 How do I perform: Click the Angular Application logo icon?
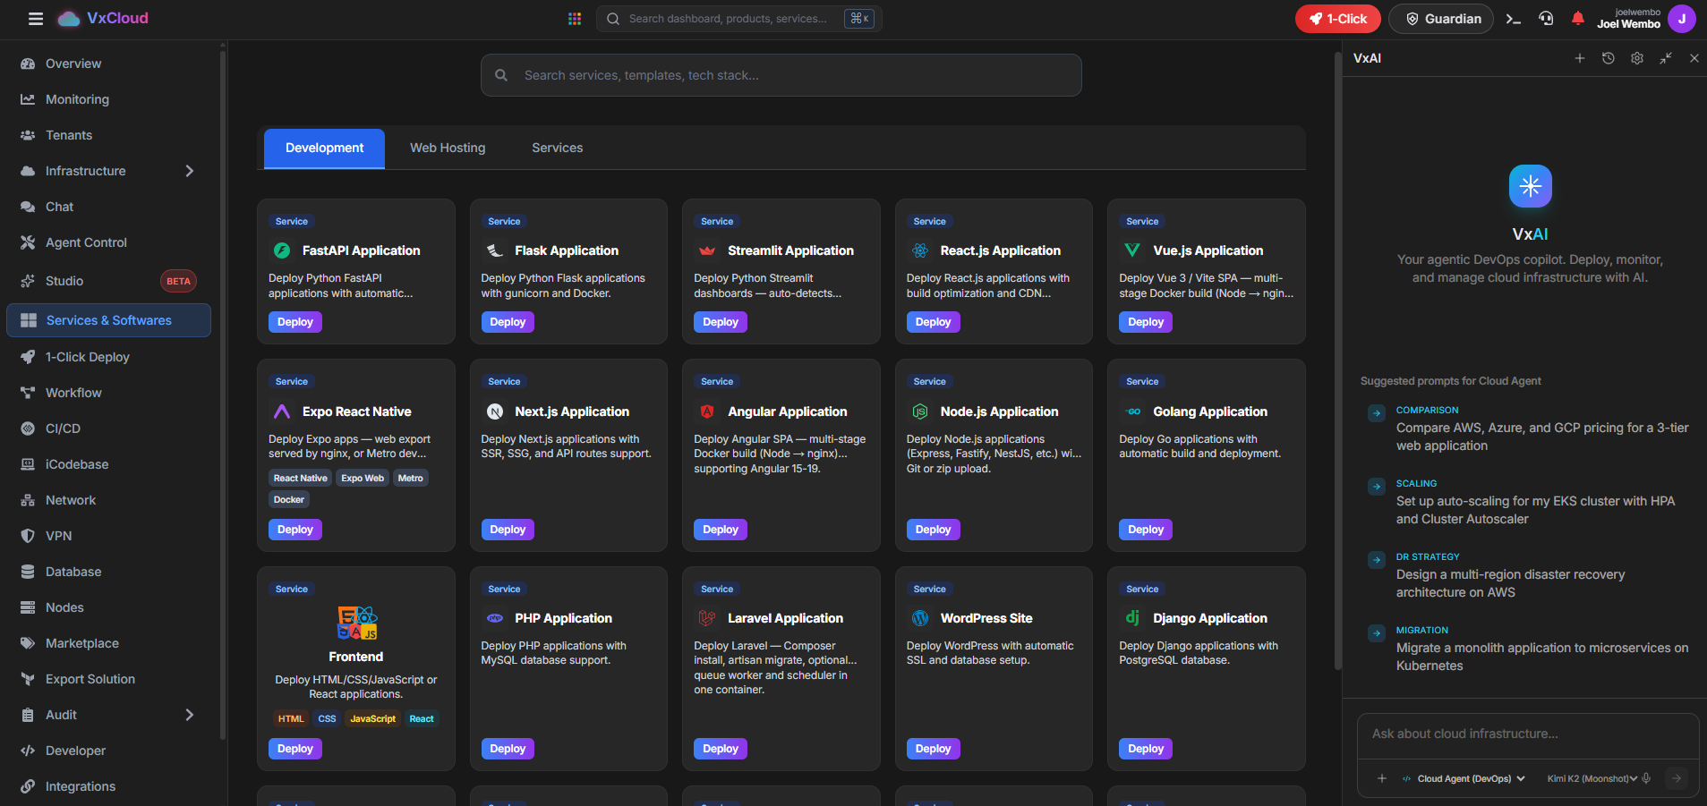707,411
